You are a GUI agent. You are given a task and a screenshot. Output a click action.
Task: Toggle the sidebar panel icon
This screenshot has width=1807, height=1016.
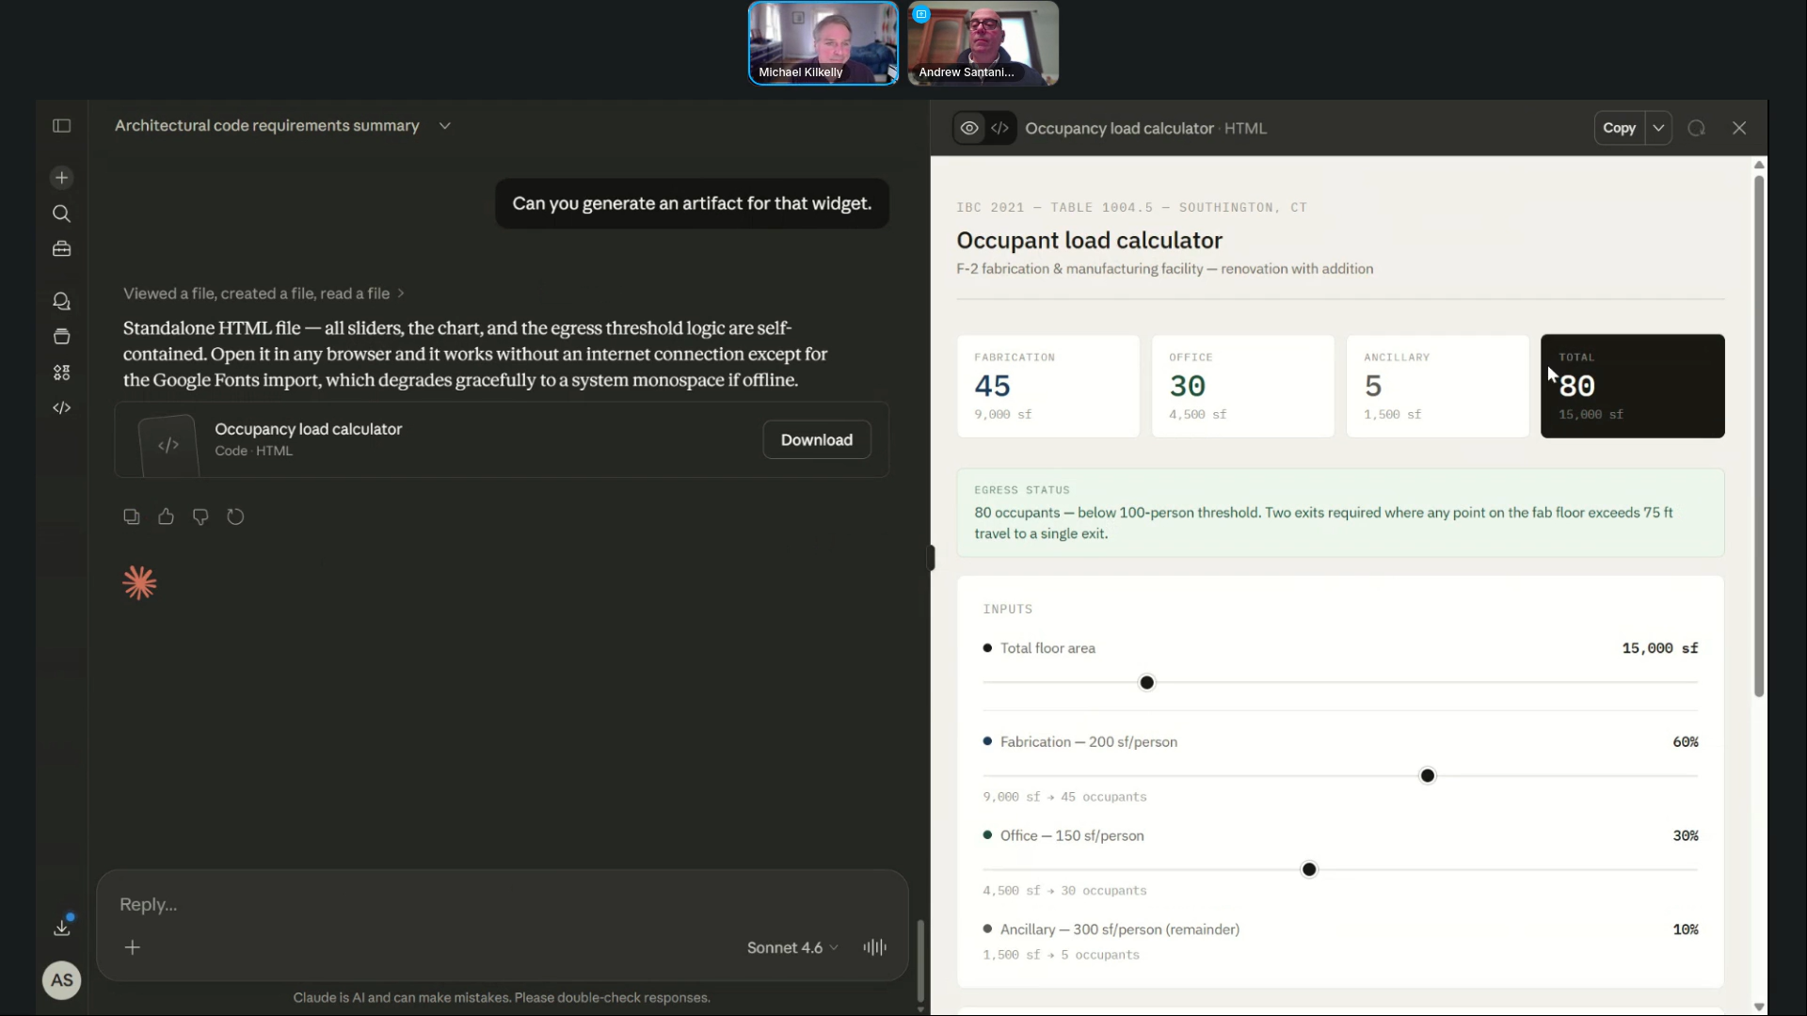pyautogui.click(x=62, y=126)
